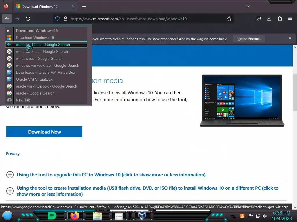
Task: Show hidden tray icons arrow
Action: [233, 216]
